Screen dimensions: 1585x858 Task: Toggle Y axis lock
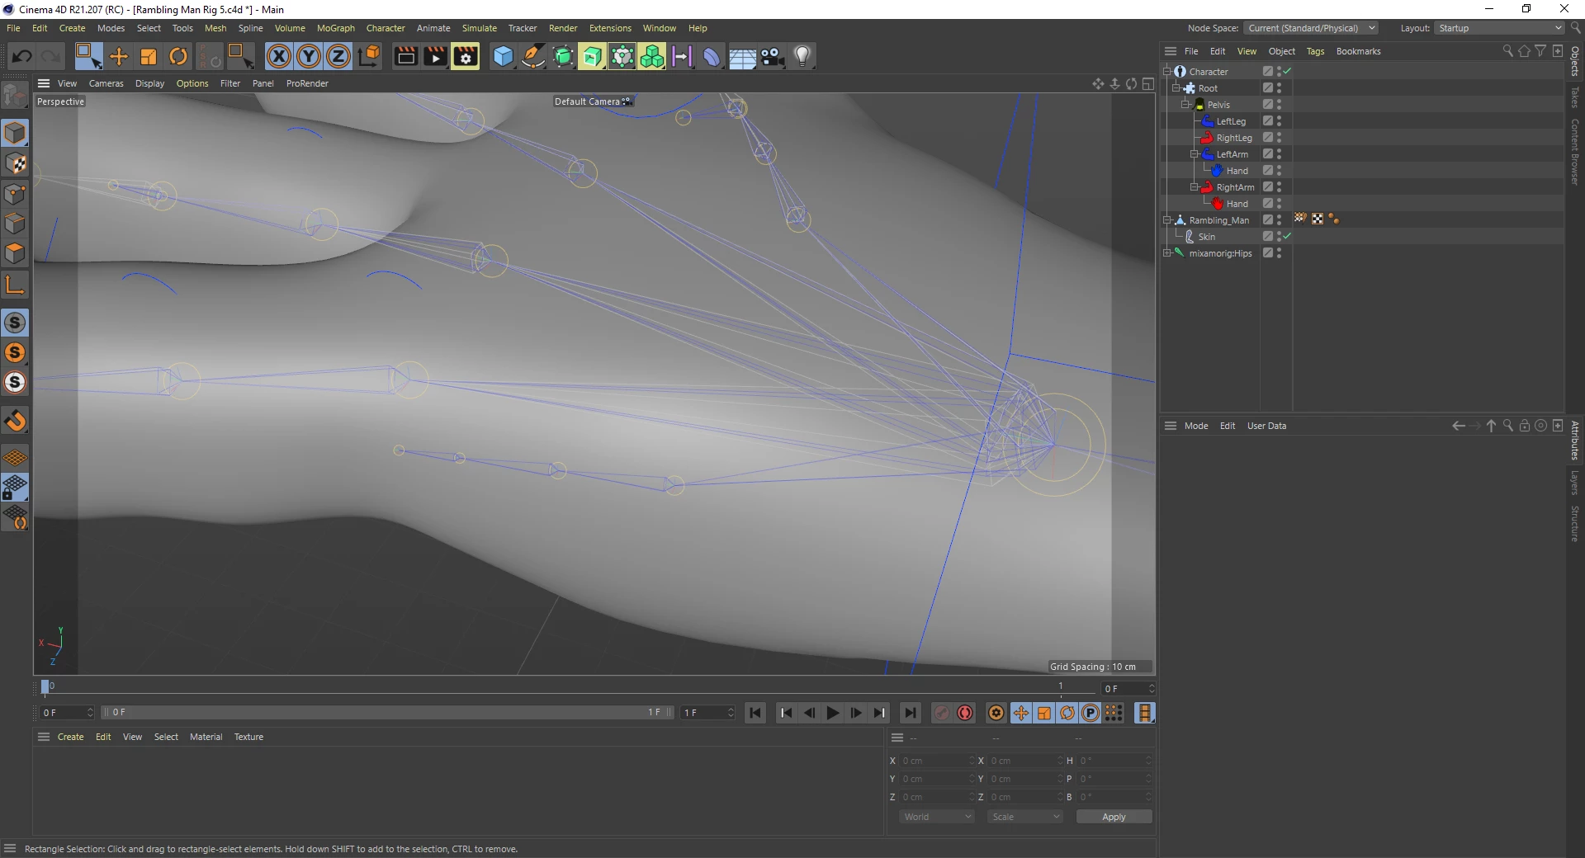309,56
